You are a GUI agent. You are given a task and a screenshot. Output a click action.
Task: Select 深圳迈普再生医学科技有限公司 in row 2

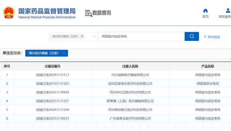[x=130, y=84]
